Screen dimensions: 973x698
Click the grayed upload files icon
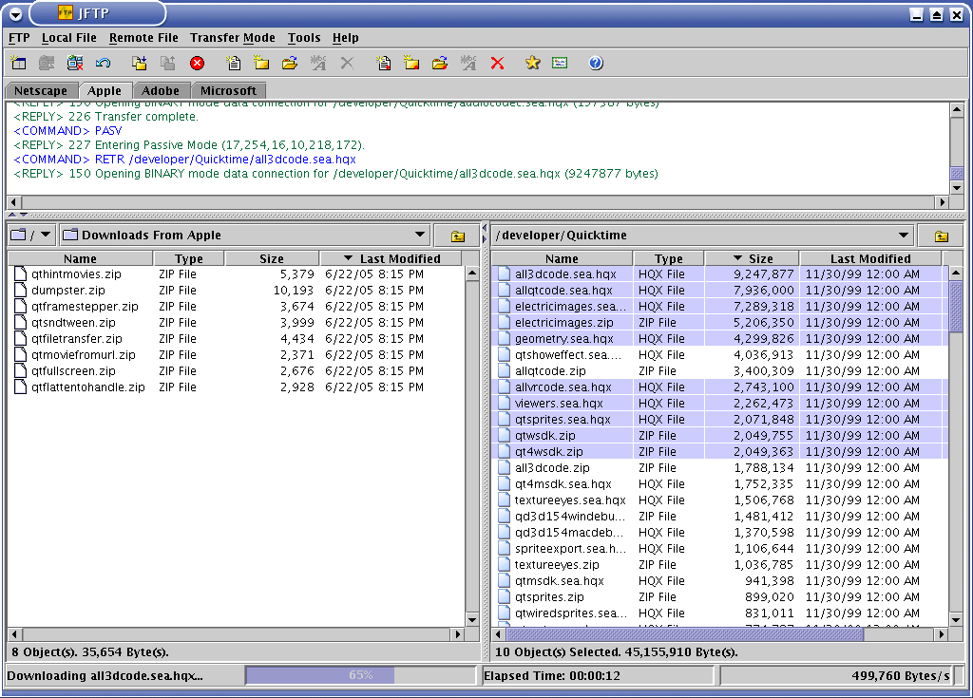[167, 63]
